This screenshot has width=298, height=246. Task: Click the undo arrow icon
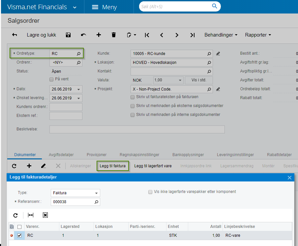click(83, 35)
